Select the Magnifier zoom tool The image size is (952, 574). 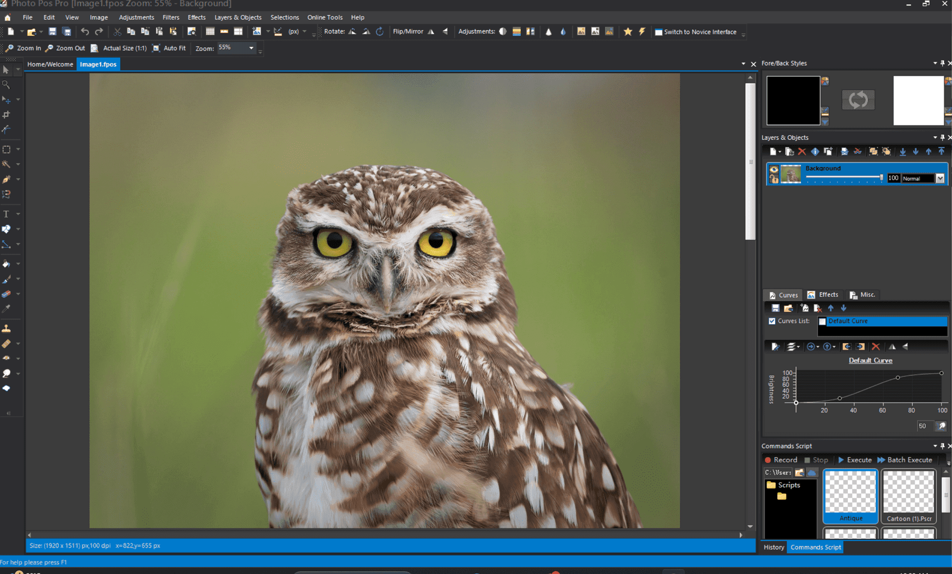point(6,85)
